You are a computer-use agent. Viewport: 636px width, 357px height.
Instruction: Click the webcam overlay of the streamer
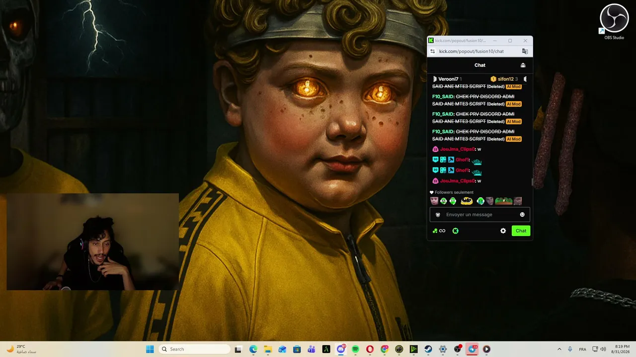coord(92,241)
